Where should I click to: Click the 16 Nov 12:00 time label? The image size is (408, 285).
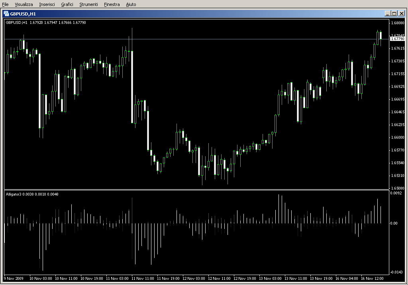pyautogui.click(x=372, y=279)
